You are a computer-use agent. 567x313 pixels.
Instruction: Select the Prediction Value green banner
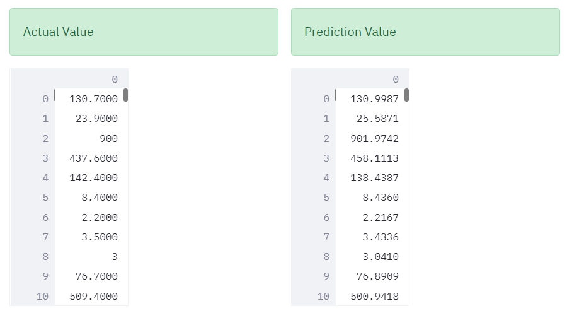coord(425,32)
